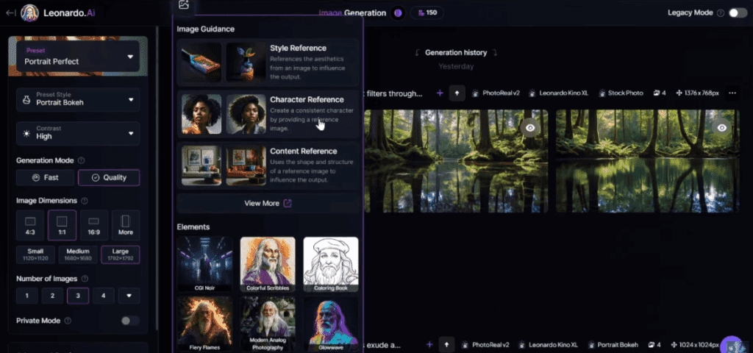Click Portrait Bokeh tag in bottom row
The height and width of the screenshot is (353, 753).
613,345
